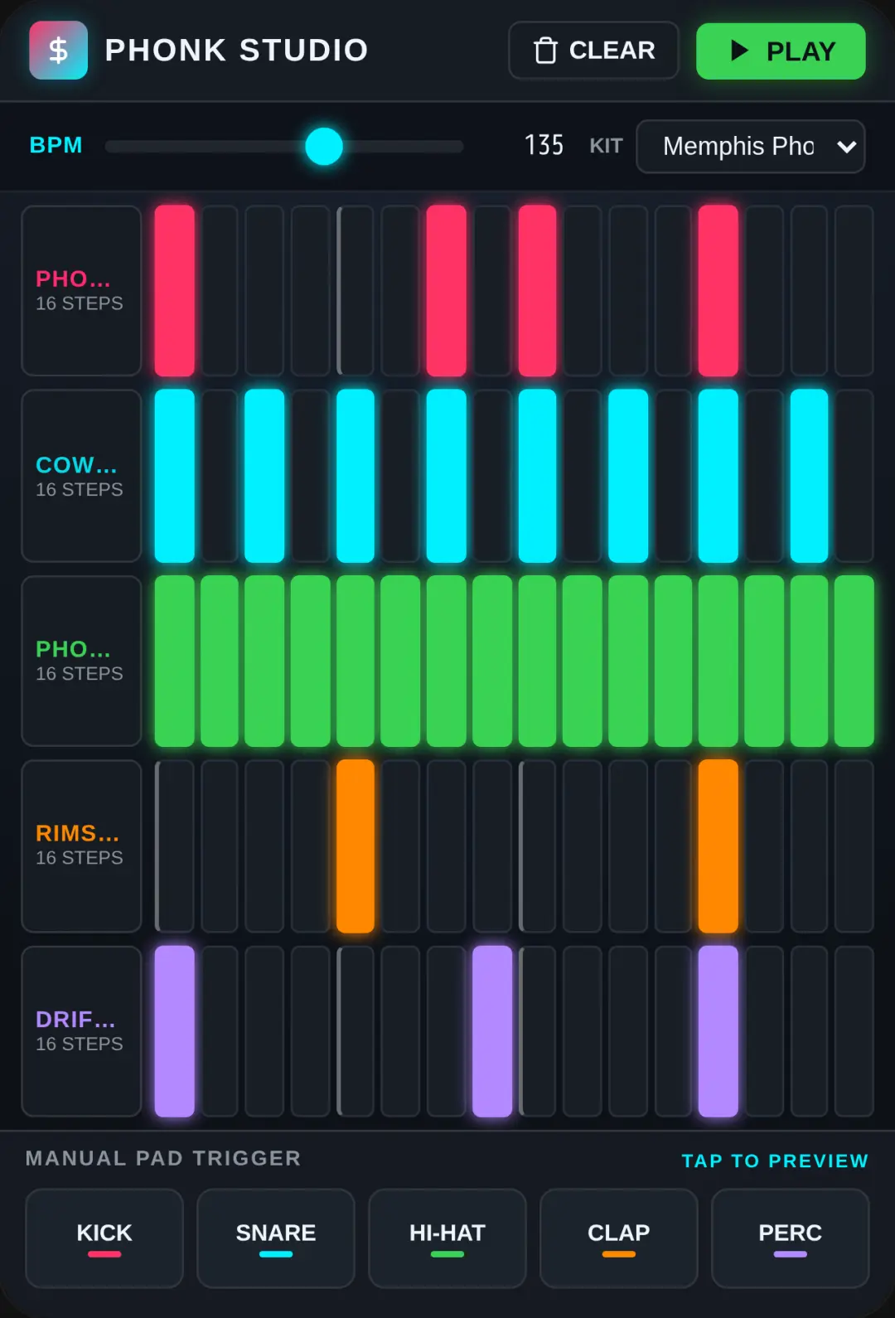Enable step 16 on orange RIMS track
This screenshot has height=1318, width=895.
click(x=854, y=846)
